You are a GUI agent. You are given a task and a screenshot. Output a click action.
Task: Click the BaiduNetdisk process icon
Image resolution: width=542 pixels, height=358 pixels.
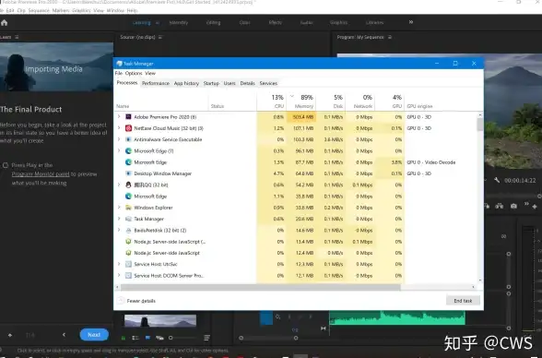click(x=128, y=230)
